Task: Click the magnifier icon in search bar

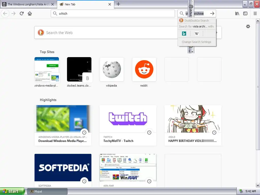Action: coord(182,14)
